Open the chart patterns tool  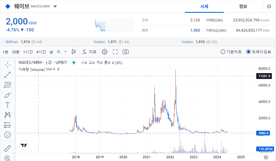(7, 115)
